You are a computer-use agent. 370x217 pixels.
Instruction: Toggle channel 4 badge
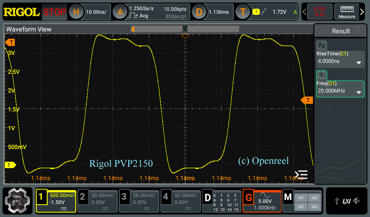point(165,197)
